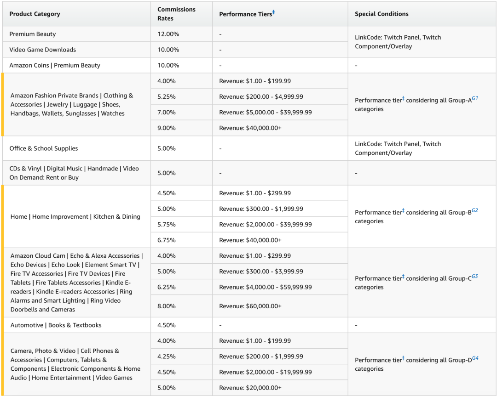Select the Revenue: $20,000.00+ tier cell
Screen dimensions: 497x396
[280, 388]
